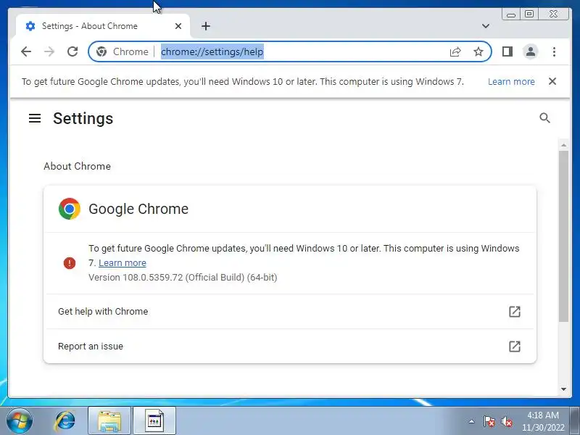Viewport: 580px width, 435px height.
Task: Click the scroll up arrow of scrollbar
Action: [563, 146]
